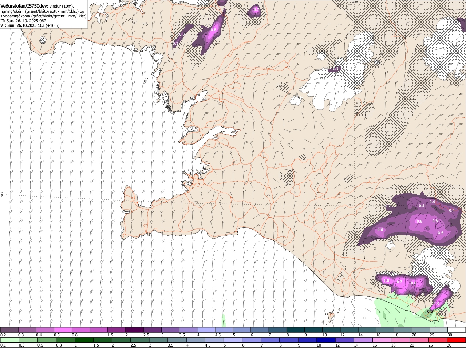Choose the white swatch ending the snow scale

coord(457,330)
